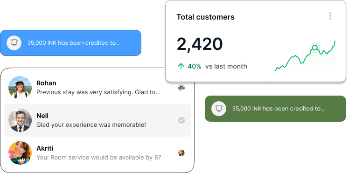Open Rohan's conversation about previous stay

click(97, 88)
